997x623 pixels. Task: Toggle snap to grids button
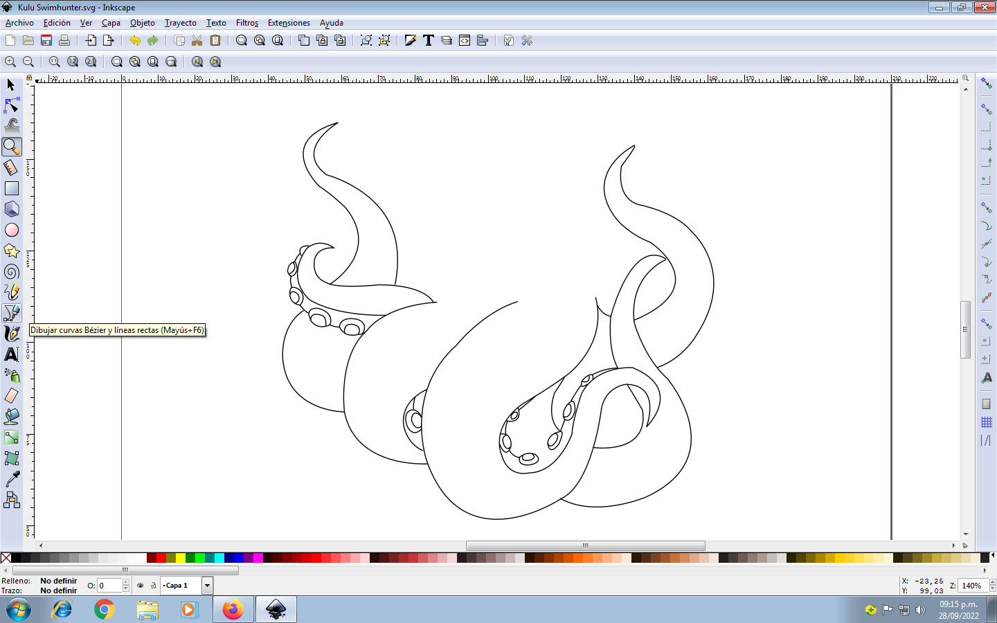(987, 422)
